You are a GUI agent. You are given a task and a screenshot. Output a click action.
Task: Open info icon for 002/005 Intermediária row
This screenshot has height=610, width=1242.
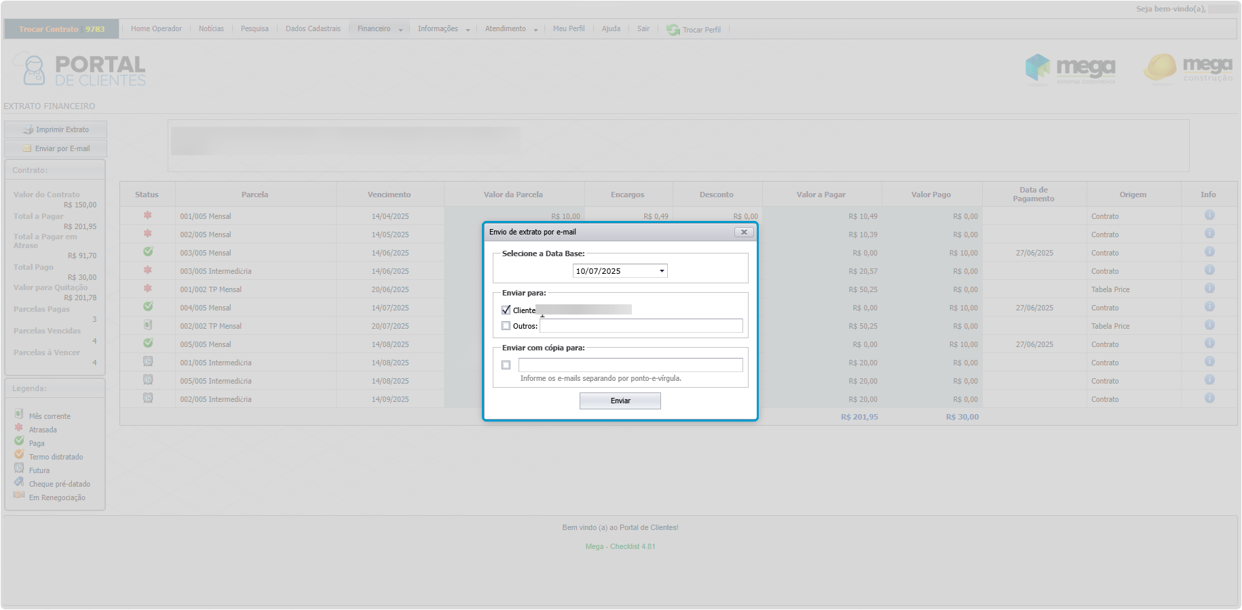click(1209, 398)
